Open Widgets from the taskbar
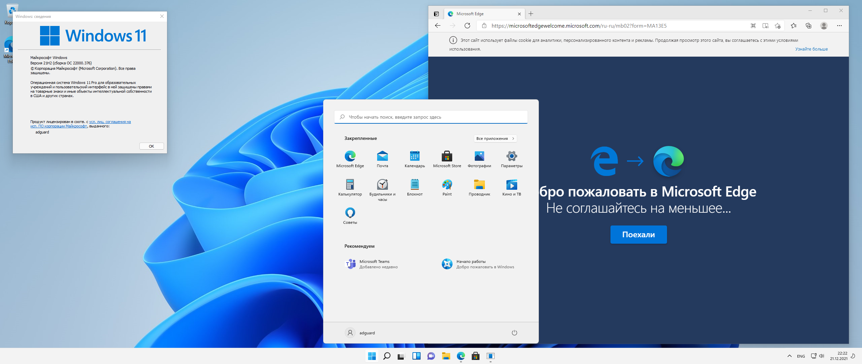The height and width of the screenshot is (364, 862). (x=416, y=356)
